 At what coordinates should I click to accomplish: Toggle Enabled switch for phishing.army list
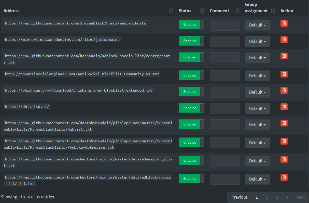[191, 92]
